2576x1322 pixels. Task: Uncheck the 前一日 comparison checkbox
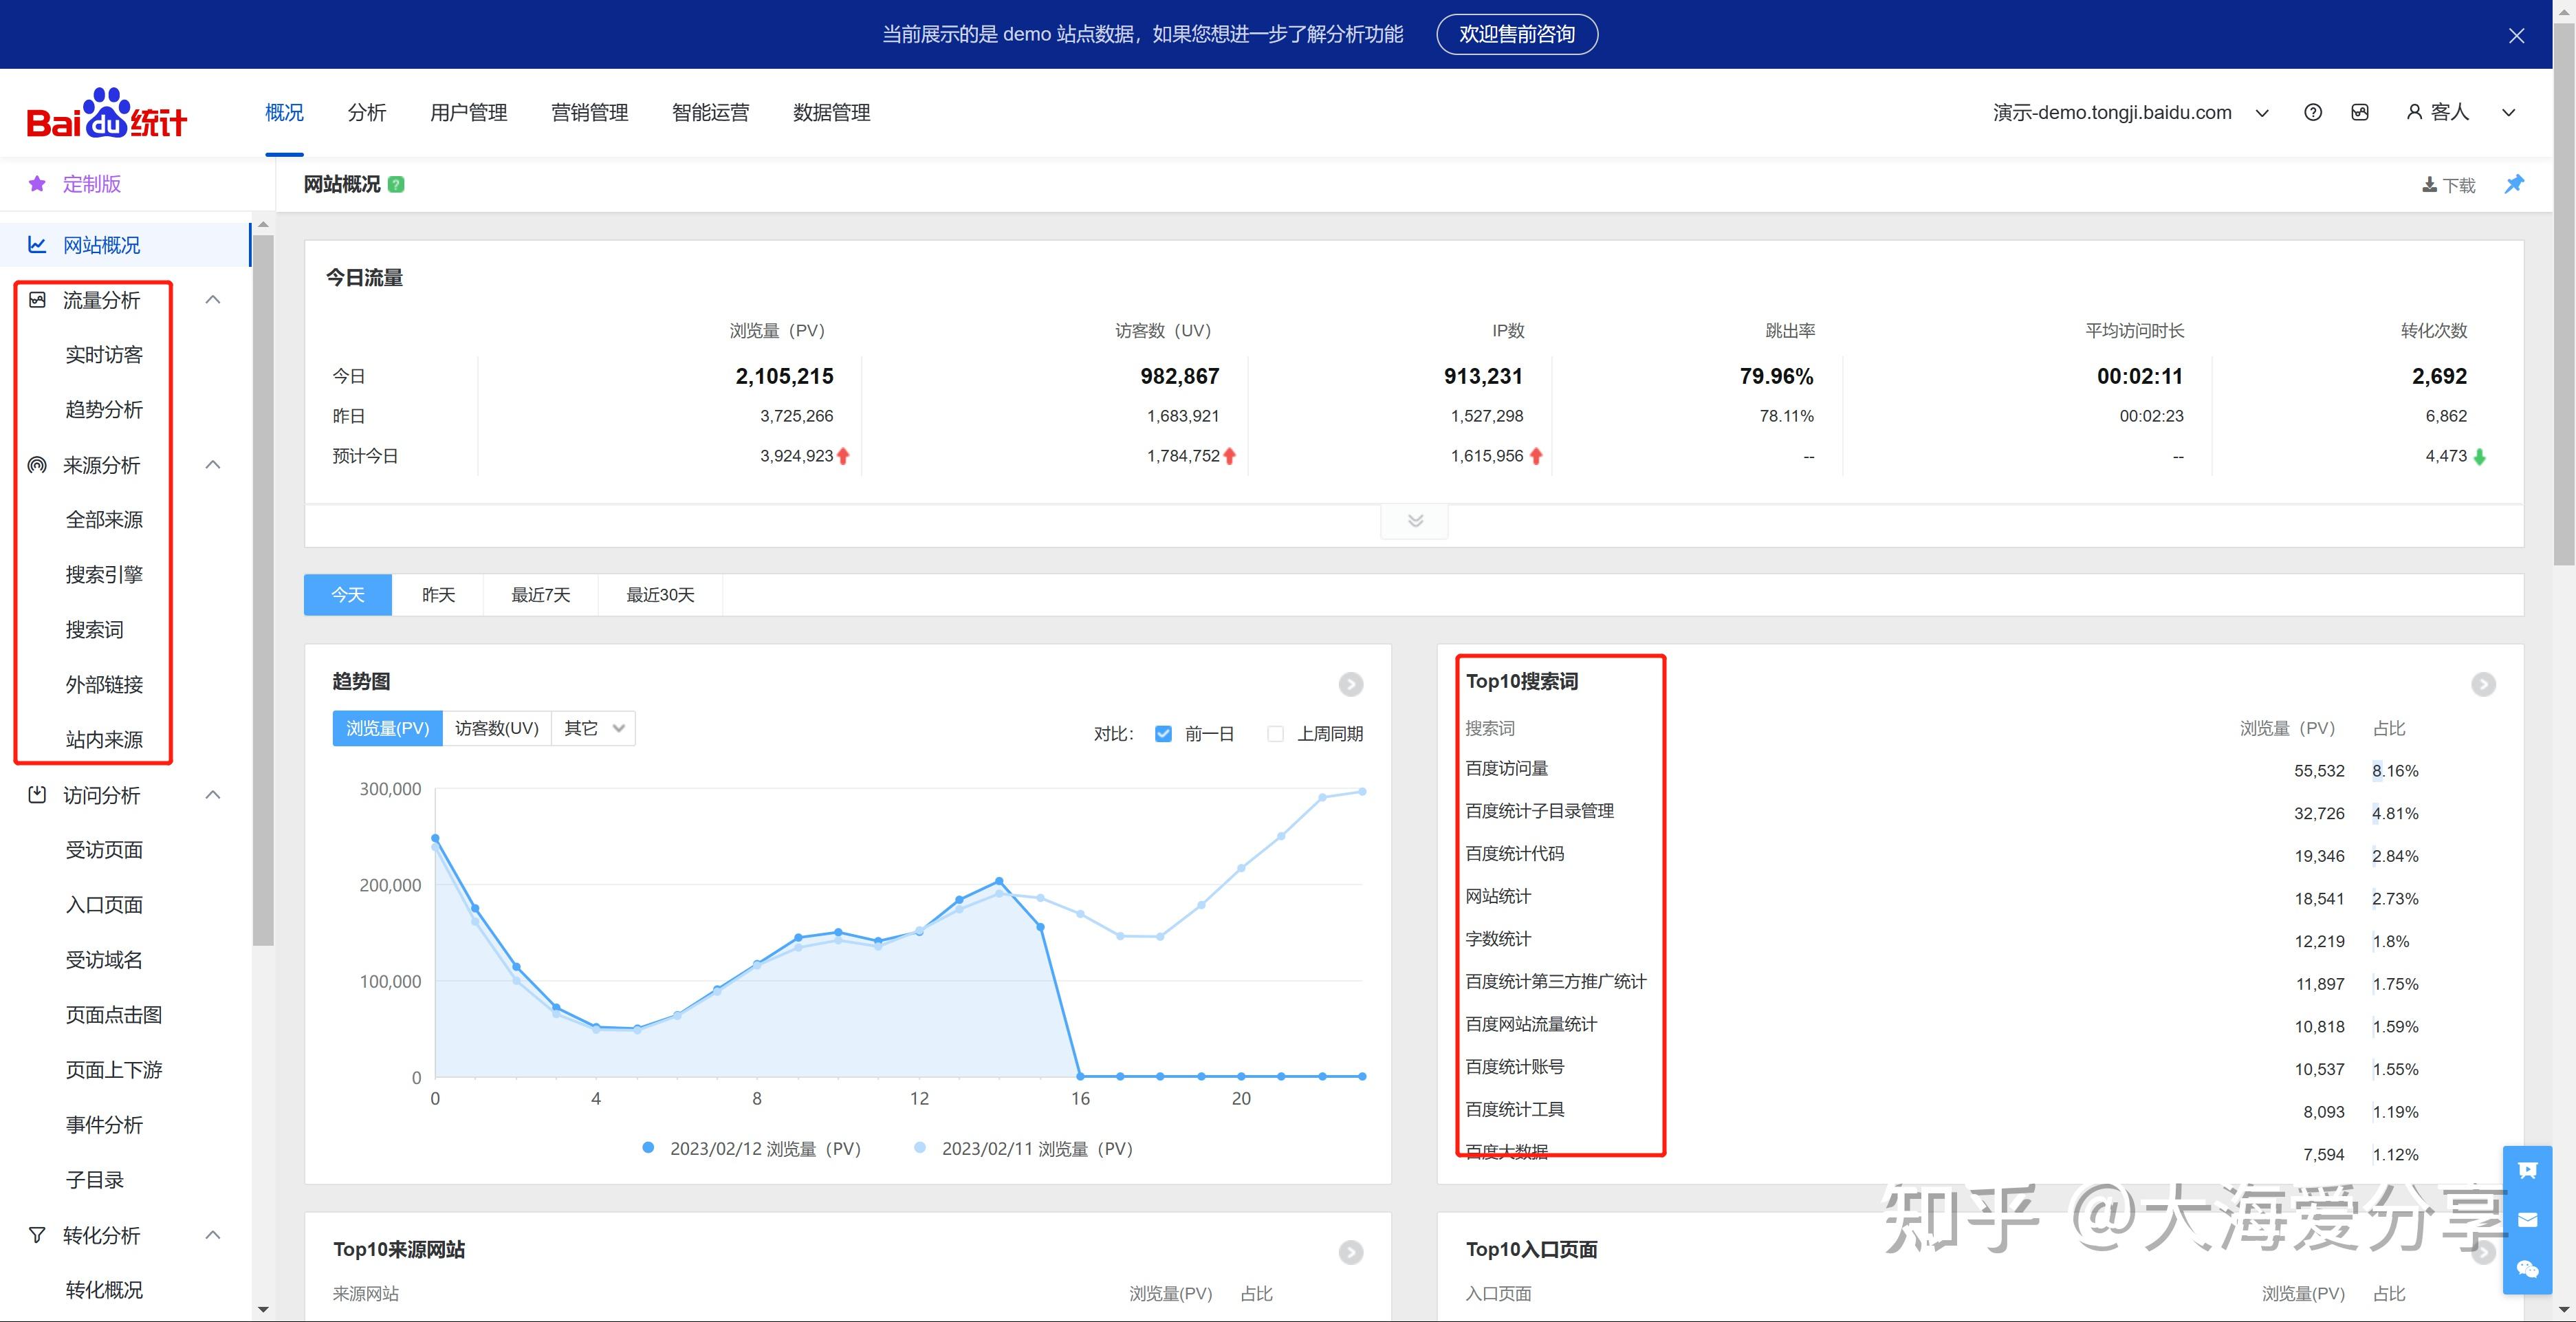tap(1163, 734)
